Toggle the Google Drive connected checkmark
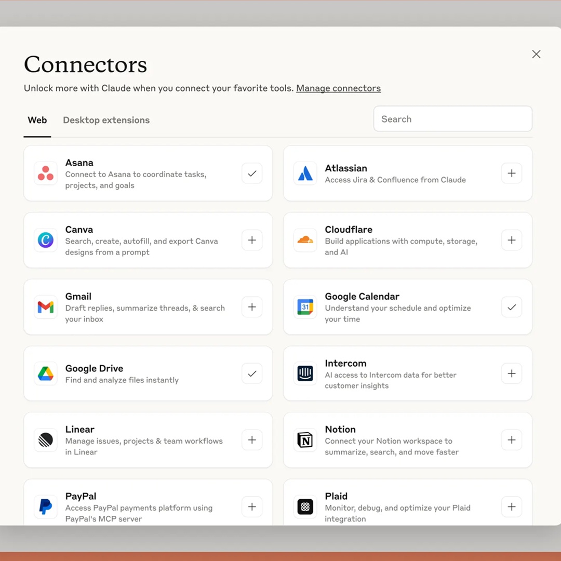This screenshot has width=561, height=561. [x=252, y=373]
